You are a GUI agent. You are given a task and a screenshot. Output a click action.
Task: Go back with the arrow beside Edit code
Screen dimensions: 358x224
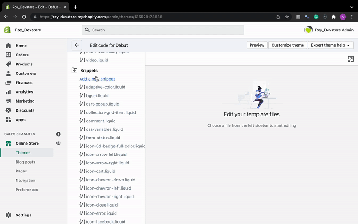pos(77,45)
